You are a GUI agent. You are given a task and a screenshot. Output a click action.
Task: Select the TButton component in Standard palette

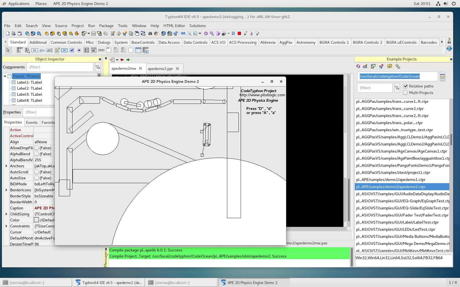(34, 50)
